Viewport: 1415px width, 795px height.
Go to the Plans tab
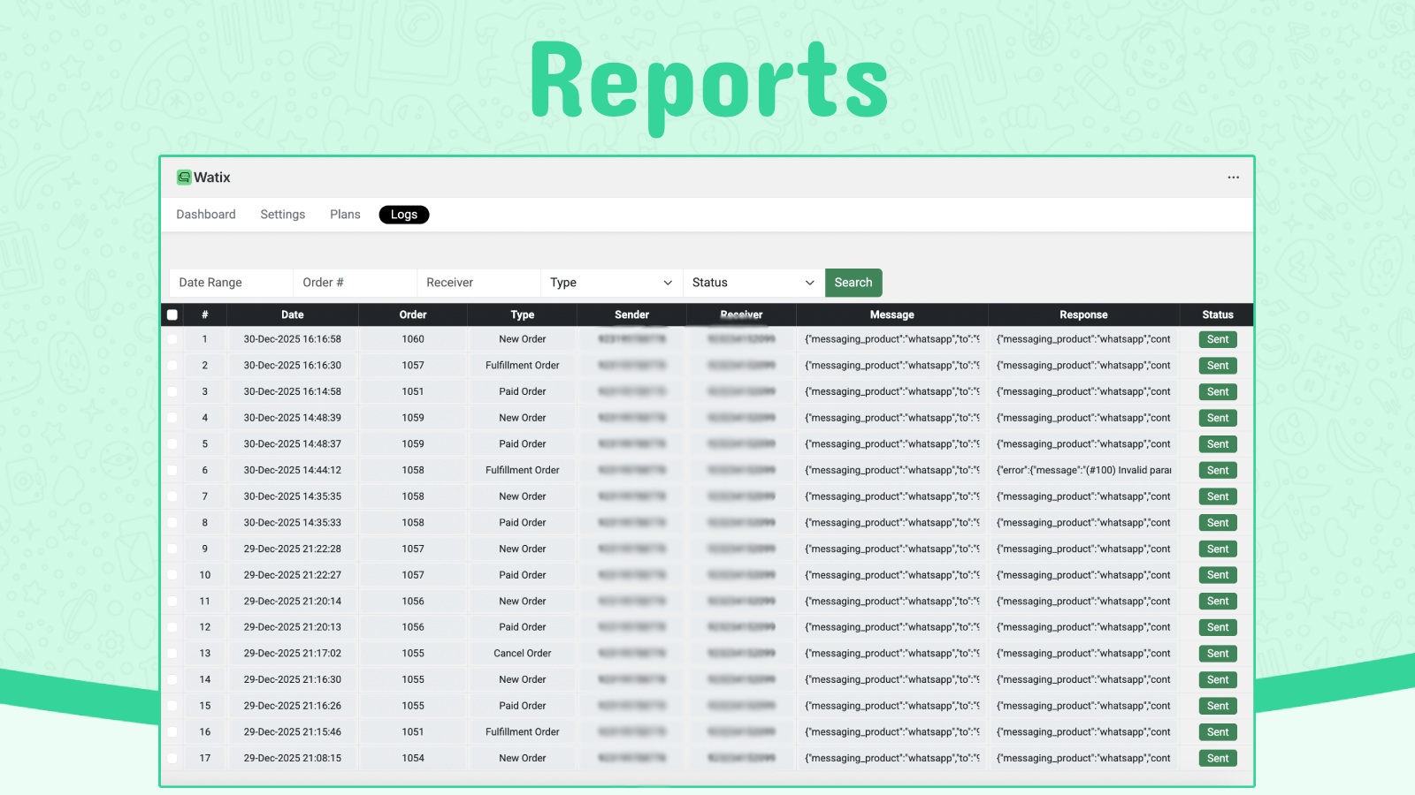click(345, 214)
